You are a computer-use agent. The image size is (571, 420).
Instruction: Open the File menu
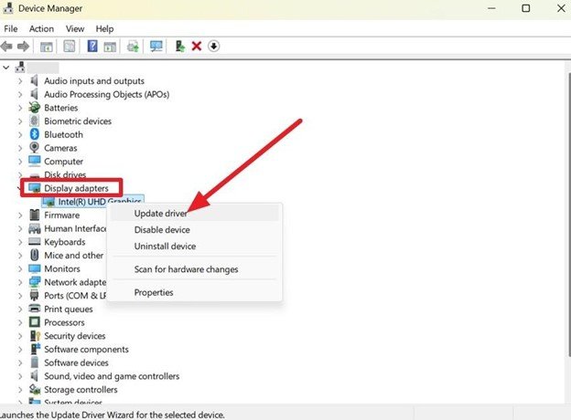11,28
